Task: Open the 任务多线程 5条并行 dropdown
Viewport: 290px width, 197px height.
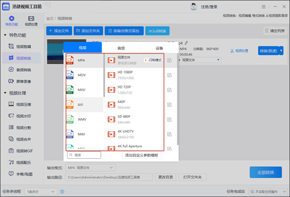Action: pyautogui.click(x=41, y=191)
